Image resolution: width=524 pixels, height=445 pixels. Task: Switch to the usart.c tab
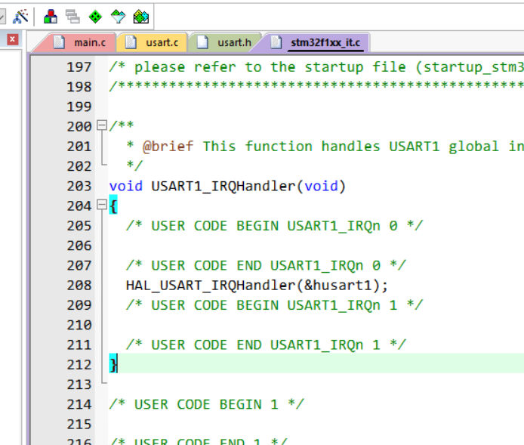pos(152,42)
